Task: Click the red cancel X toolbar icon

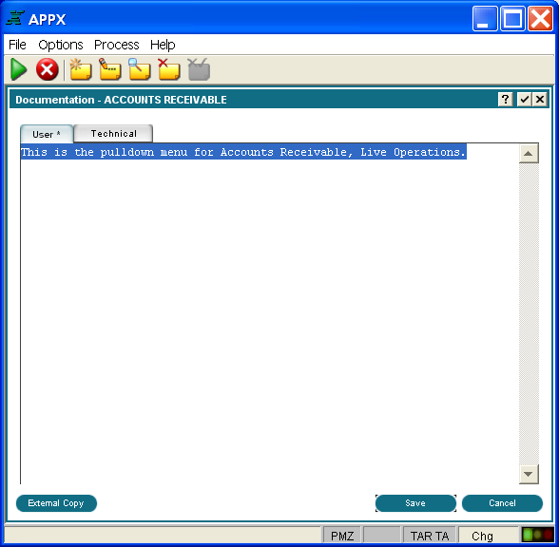Action: 48,69
